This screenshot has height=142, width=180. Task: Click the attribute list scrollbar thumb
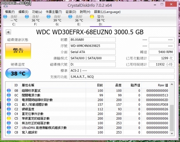pyautogui.click(x=172, y=118)
